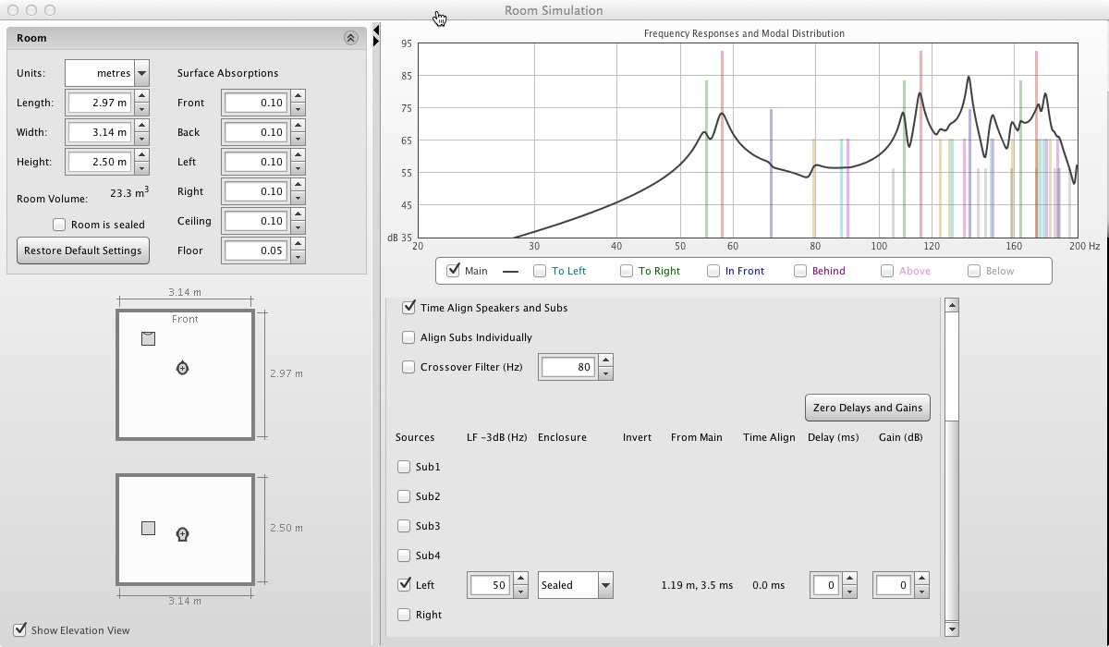The height and width of the screenshot is (647, 1109).
Task: Uncheck the Main response checkbox
Action: [453, 271]
